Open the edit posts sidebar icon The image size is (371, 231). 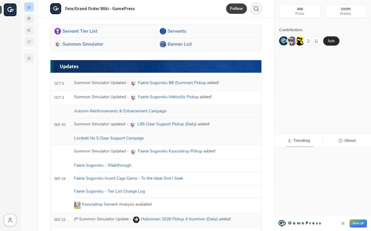(x=29, y=30)
